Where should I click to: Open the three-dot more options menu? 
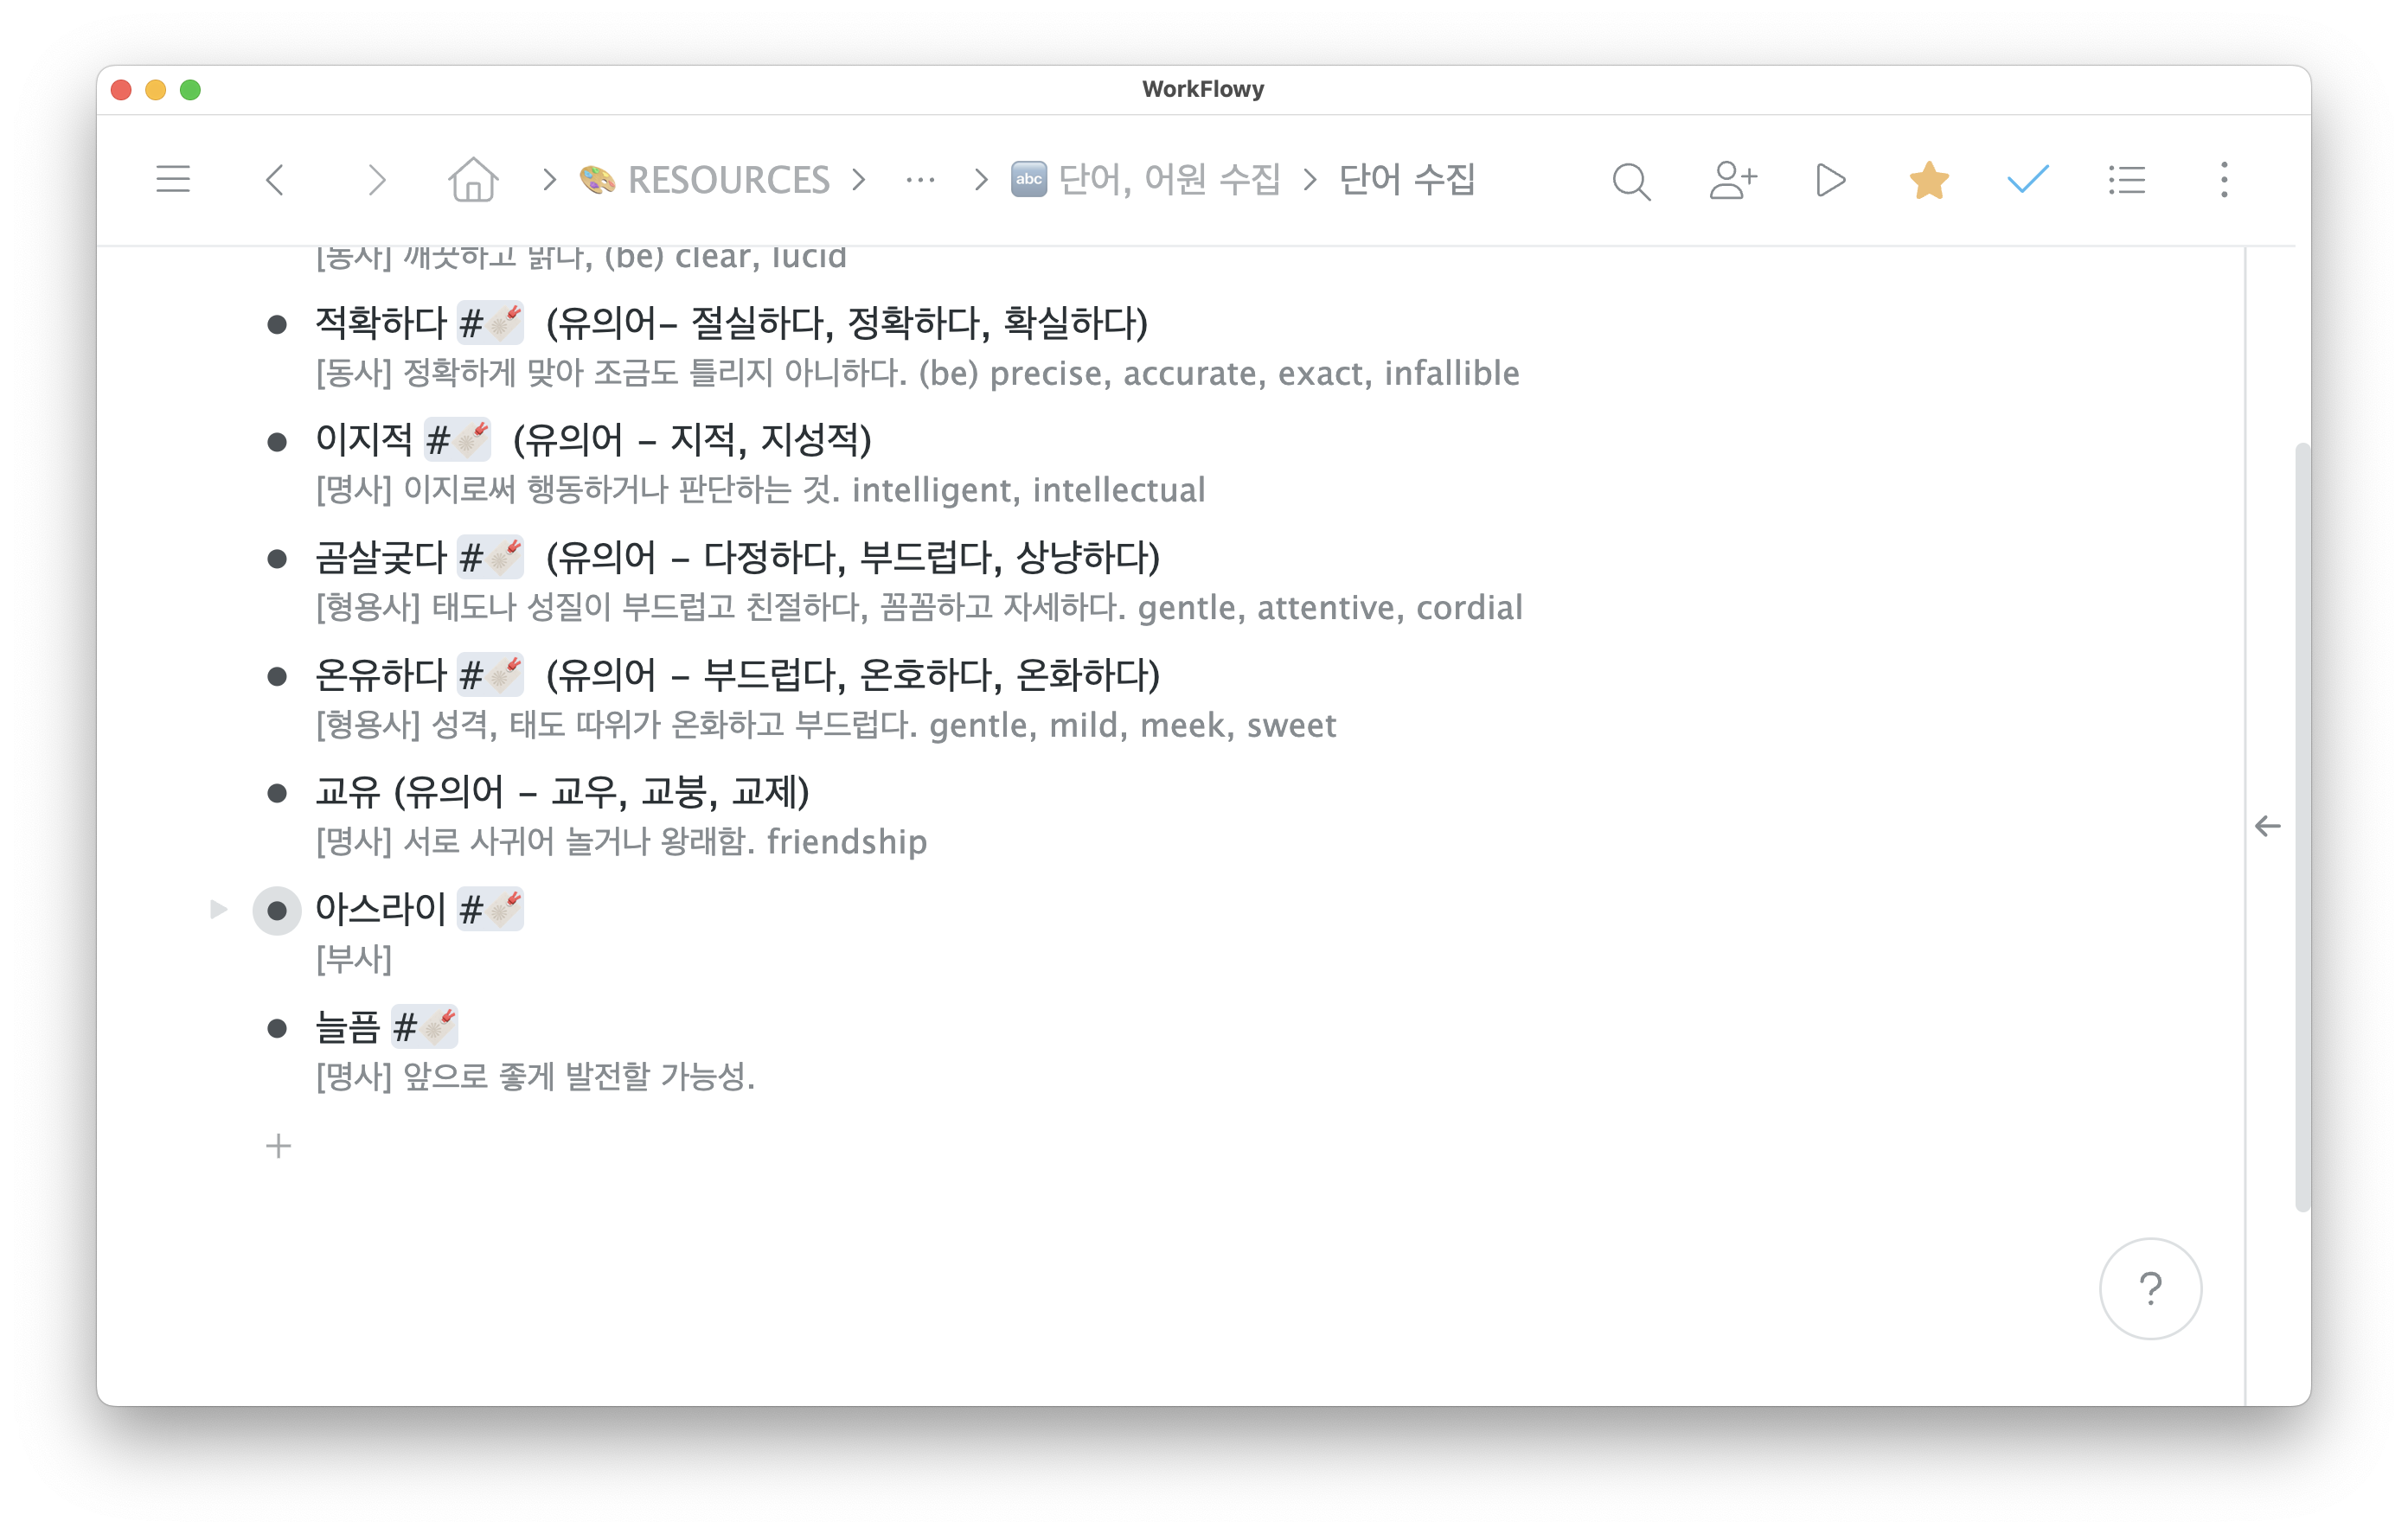pos(2224,180)
